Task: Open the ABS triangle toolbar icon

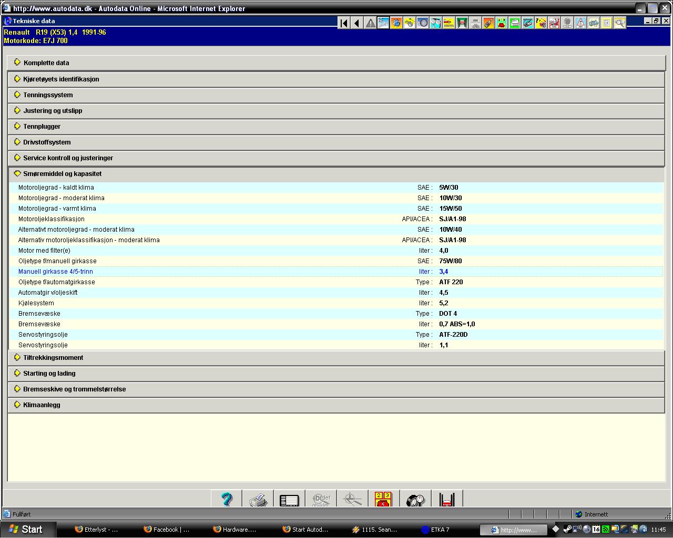Action: tap(580, 23)
